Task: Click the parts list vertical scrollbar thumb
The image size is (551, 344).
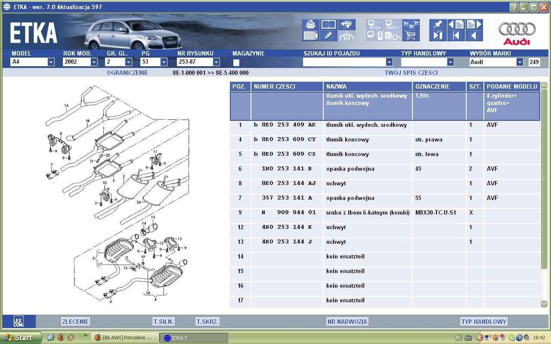Action: [544, 179]
